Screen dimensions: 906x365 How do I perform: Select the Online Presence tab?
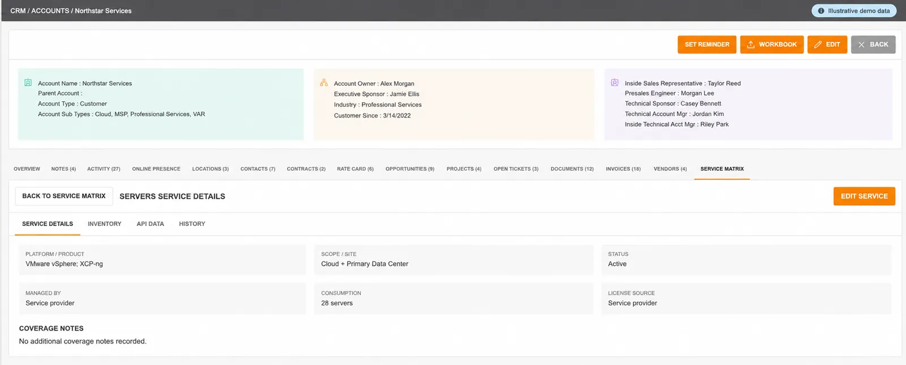pos(156,169)
